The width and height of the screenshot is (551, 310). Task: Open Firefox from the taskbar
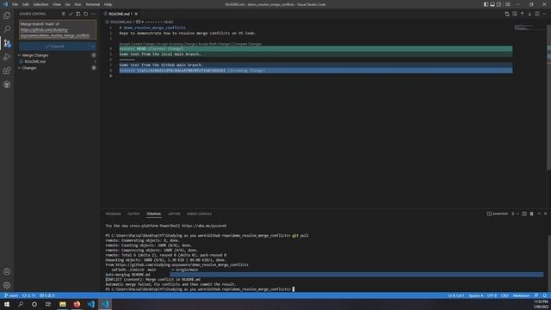(x=77, y=304)
